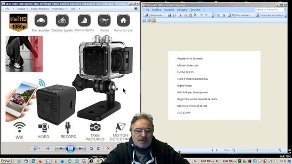The height and width of the screenshot is (164, 292).
Task: Click the zoom out magnifier in Picture Manager
Action: click(234, 150)
